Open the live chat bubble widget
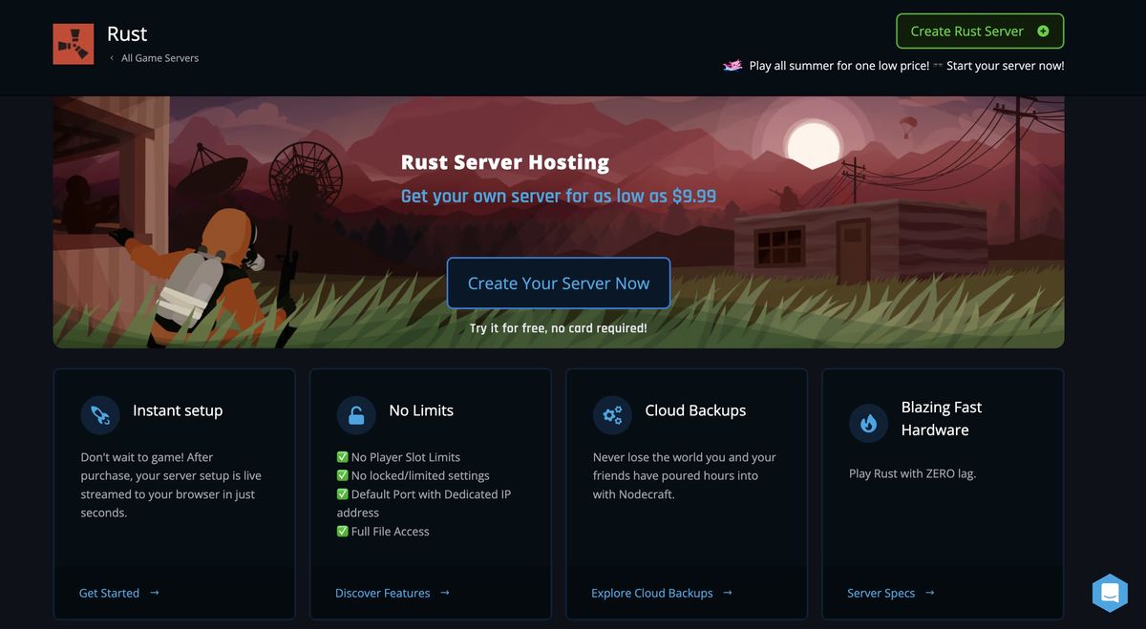 pyautogui.click(x=1110, y=593)
